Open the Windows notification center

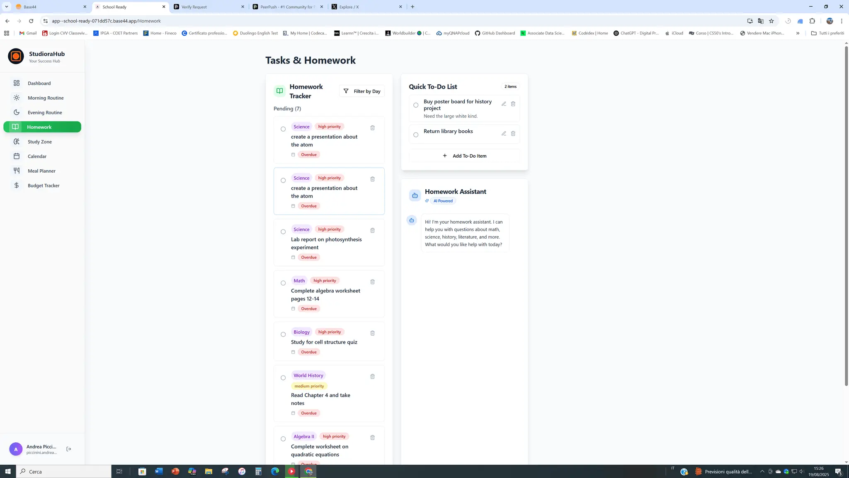coord(838,471)
